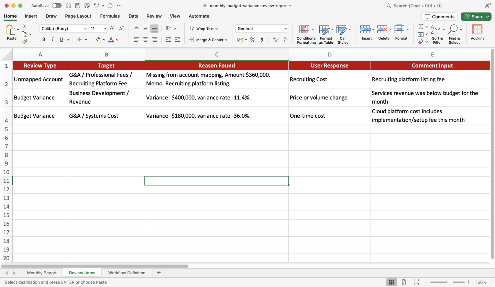Click the text Orientation icon
This screenshot has width=495, height=287.
168,29
